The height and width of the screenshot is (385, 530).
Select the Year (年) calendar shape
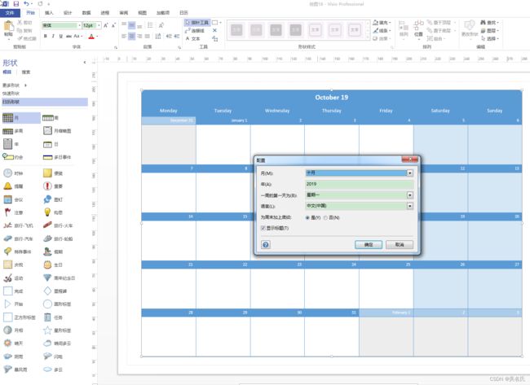(x=11, y=144)
